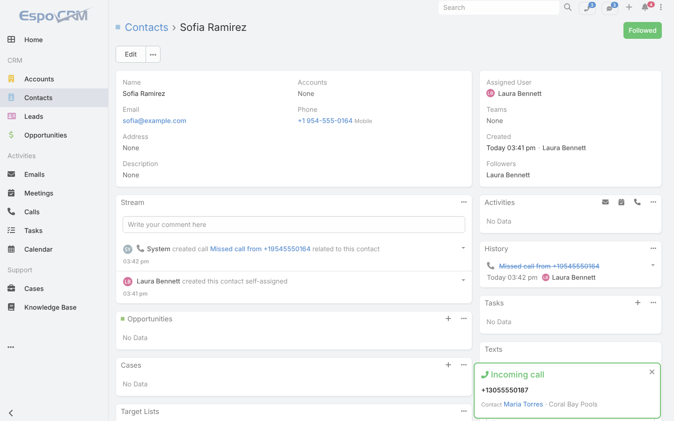Image resolution: width=674 pixels, height=421 pixels.
Task: Open the dropdown next to Edit button
Action: click(x=153, y=54)
